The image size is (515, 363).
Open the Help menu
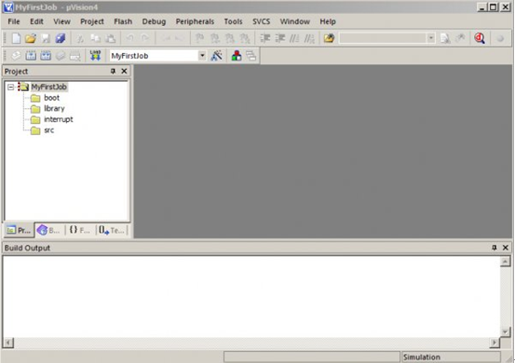pyautogui.click(x=328, y=21)
